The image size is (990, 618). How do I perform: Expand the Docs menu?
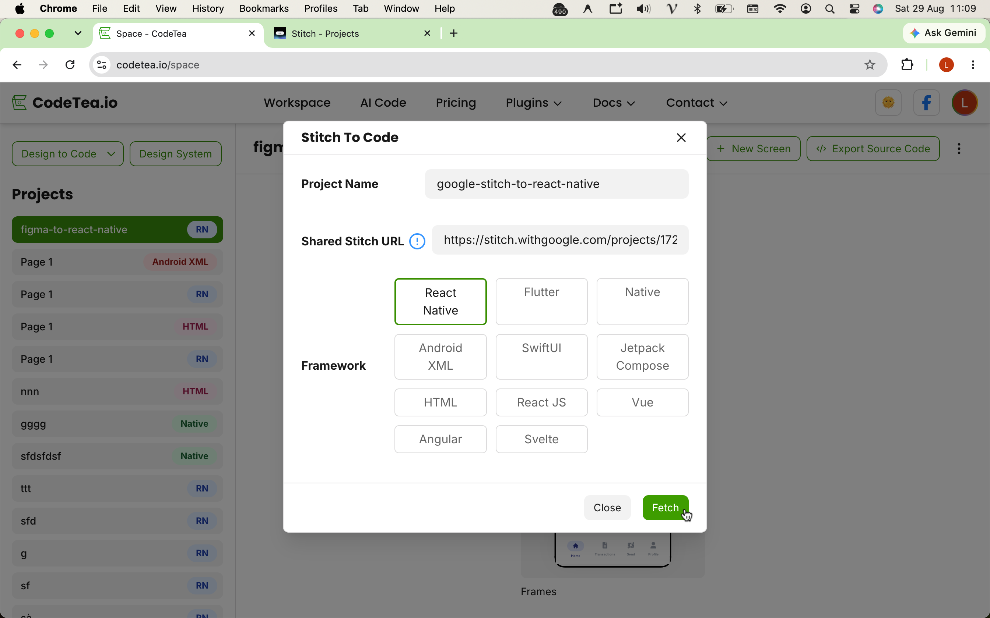coord(614,103)
